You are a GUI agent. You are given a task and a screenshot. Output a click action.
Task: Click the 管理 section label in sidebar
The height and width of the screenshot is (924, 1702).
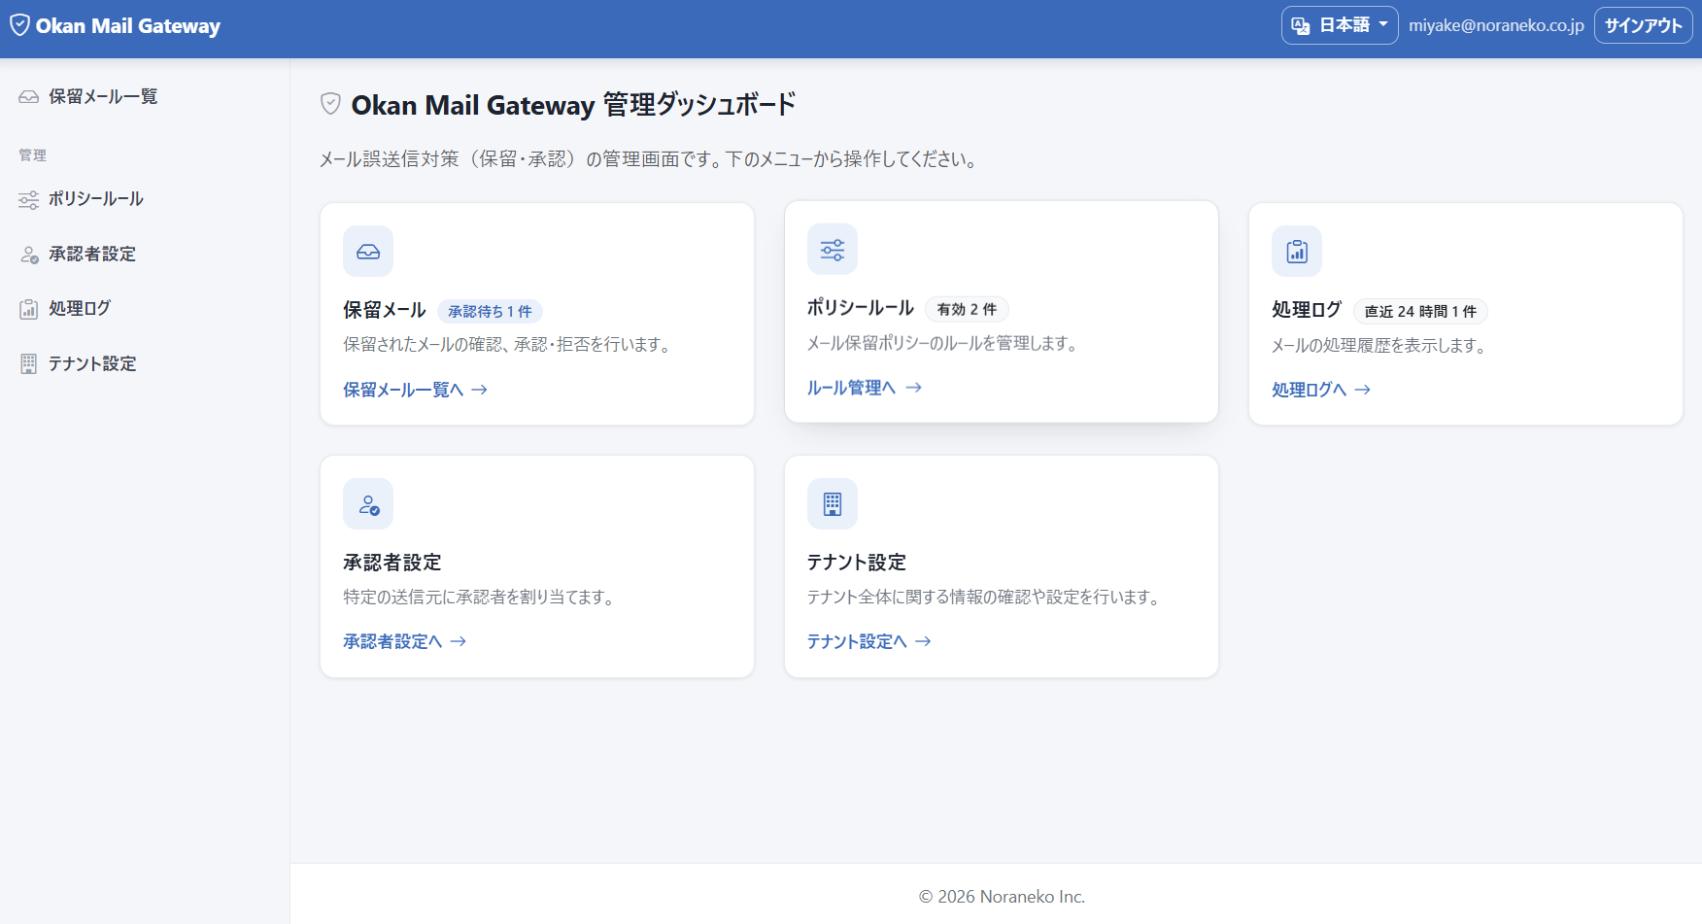tap(32, 155)
